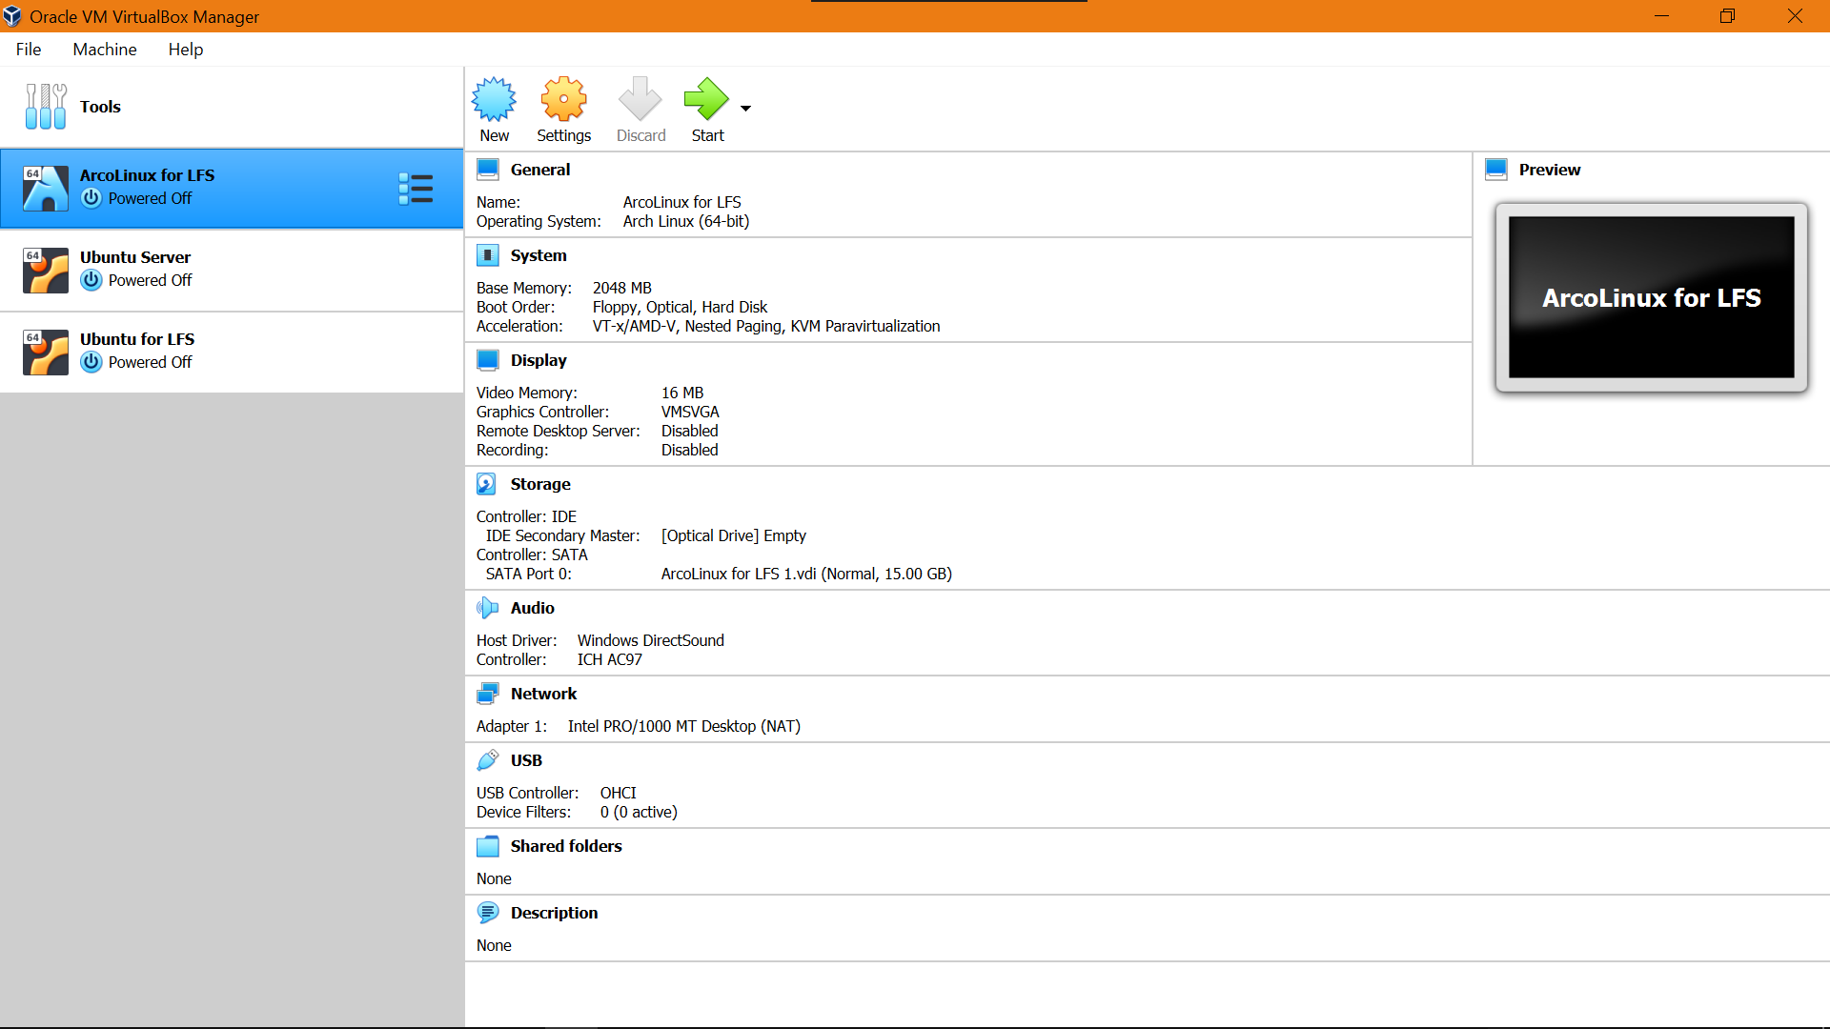Click 'VT-x/AMD-V, Nested Paging' acceleration value
The width and height of the screenshot is (1830, 1029).
click(766, 326)
